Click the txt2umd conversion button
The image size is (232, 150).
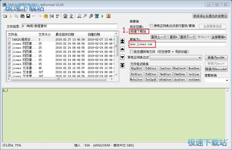coord(194,80)
